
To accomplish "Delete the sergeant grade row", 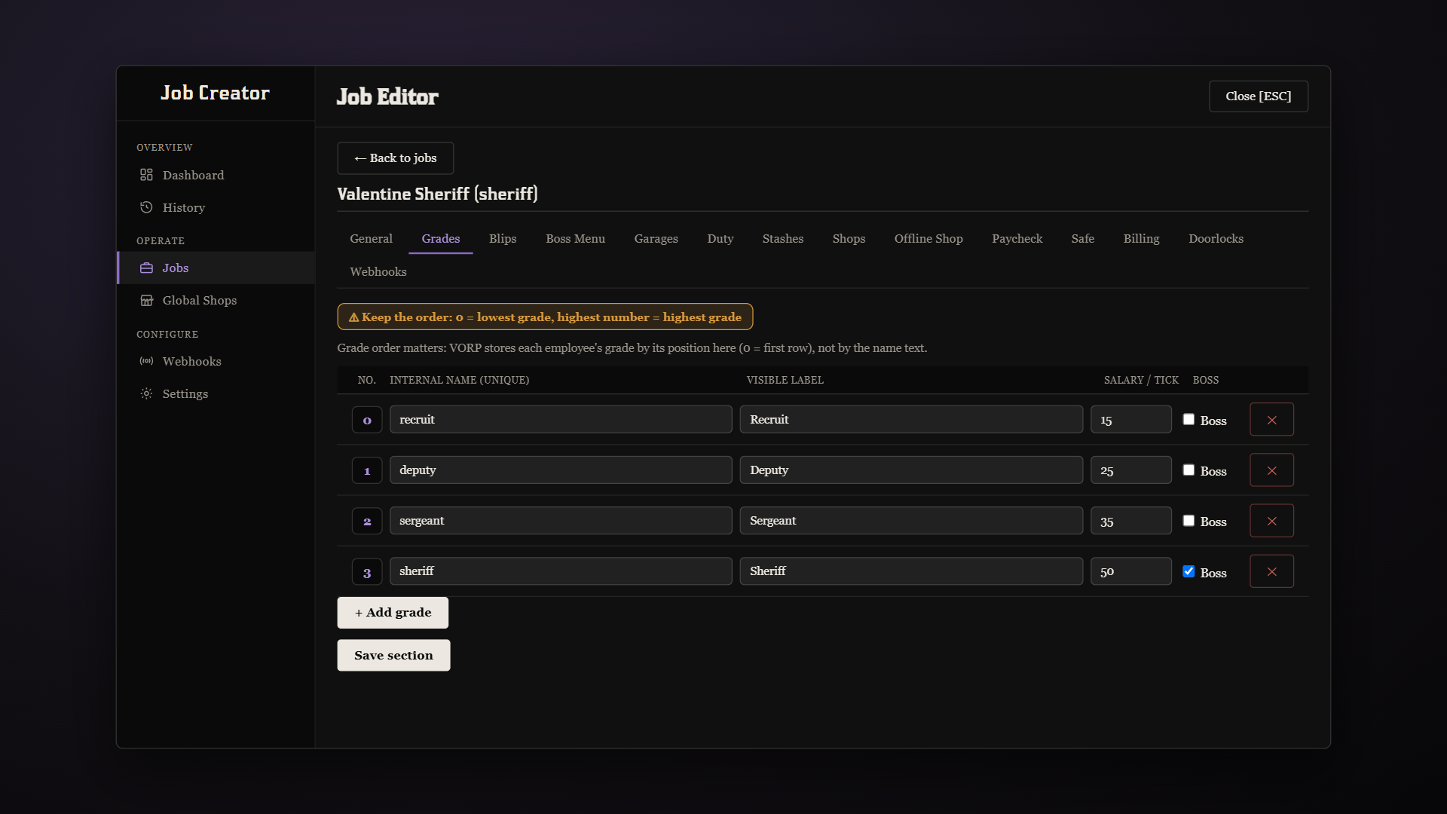I will (1271, 521).
